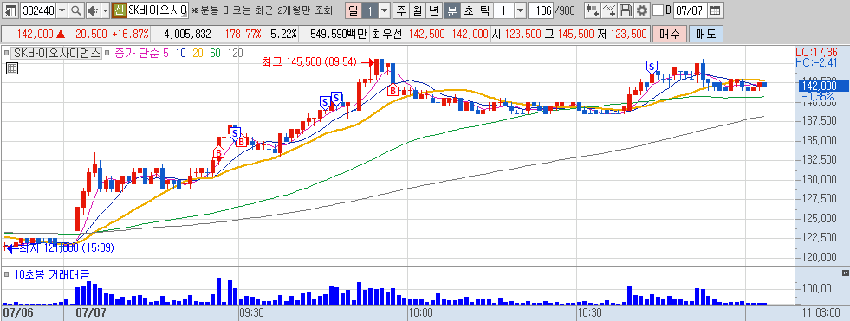Save chart with the floppy disk icon

(626, 10)
